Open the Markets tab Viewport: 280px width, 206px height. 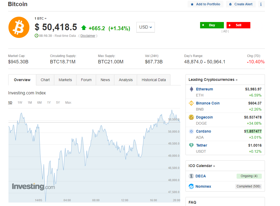(x=65, y=80)
